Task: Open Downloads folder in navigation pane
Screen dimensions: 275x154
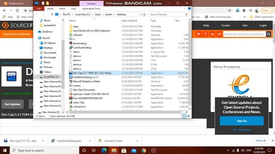Action: click(50, 57)
